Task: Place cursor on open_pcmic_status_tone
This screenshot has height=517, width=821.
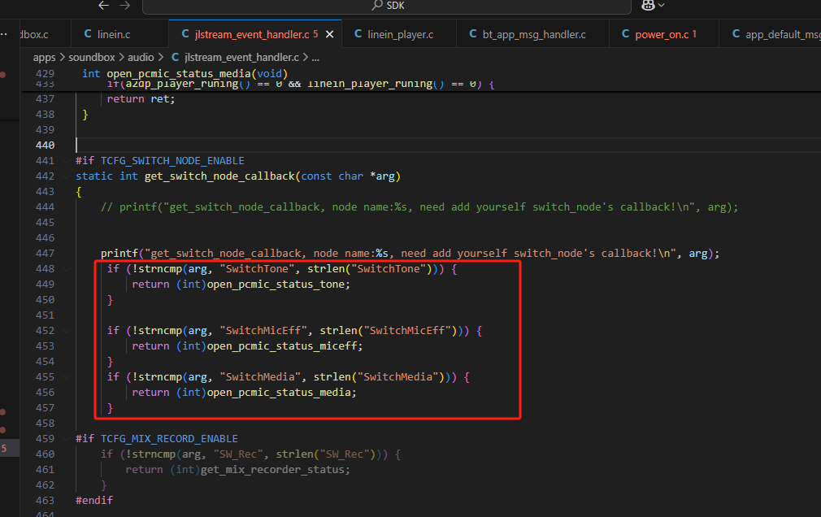Action: click(276, 285)
